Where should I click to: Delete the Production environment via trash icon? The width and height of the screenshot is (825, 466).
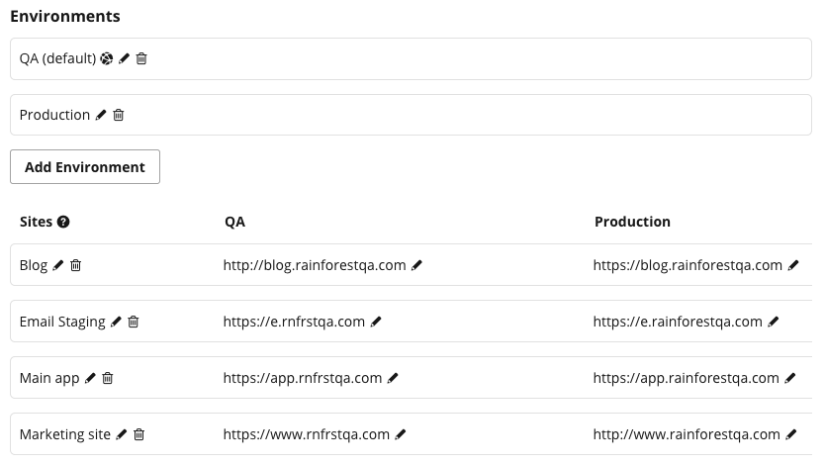[x=119, y=115]
